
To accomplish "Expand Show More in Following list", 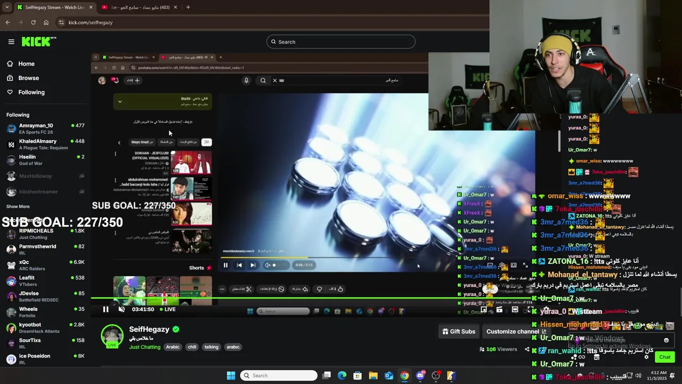I will click(x=18, y=206).
